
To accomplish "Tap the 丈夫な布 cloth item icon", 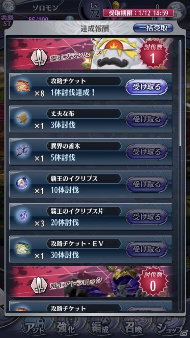I will [22, 118].
